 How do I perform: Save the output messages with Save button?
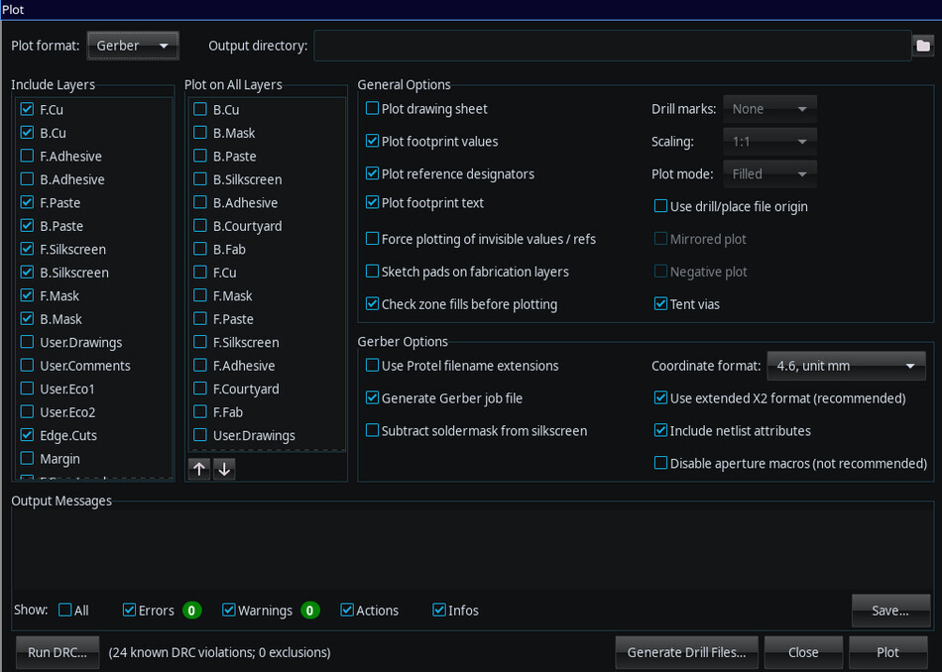coord(889,611)
